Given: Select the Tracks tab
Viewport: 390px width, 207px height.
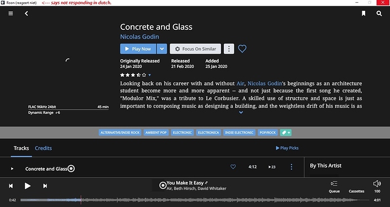Looking at the screenshot, I should click(x=21, y=148).
